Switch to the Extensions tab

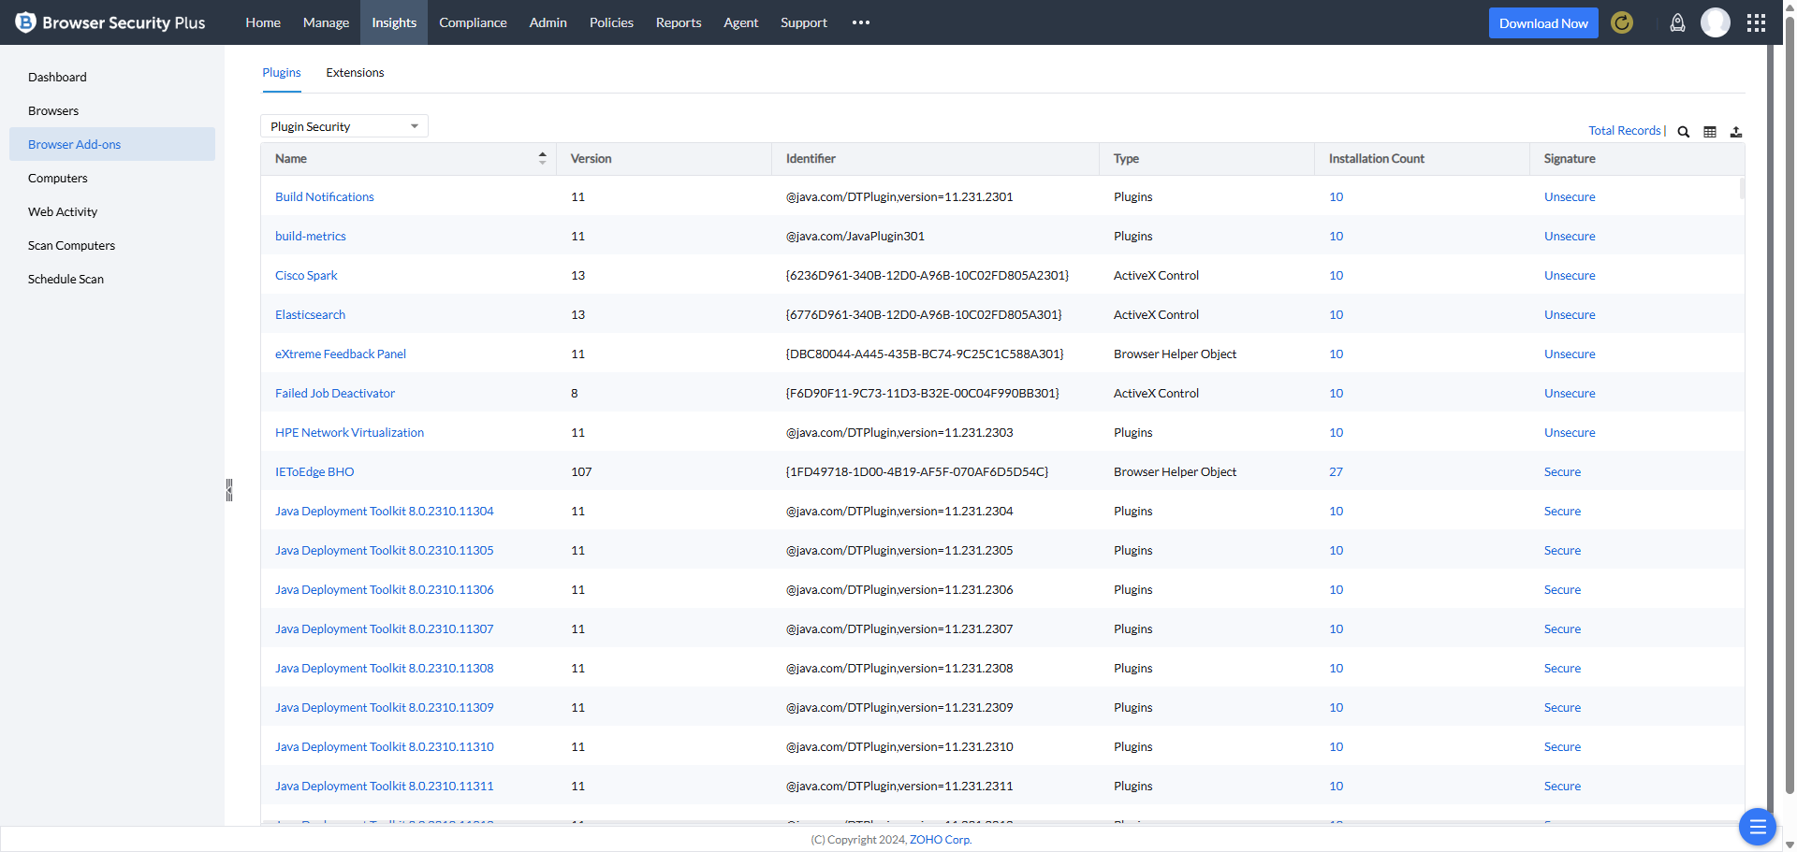click(355, 73)
